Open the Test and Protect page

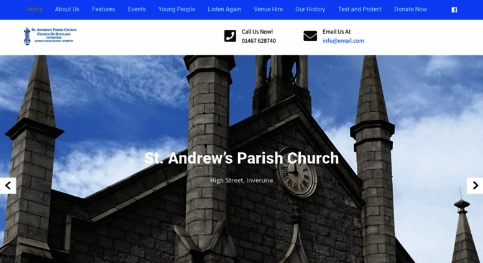[x=360, y=9]
